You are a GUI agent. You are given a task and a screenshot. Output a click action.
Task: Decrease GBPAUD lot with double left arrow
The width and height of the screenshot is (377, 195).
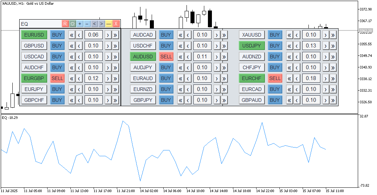click(289, 100)
